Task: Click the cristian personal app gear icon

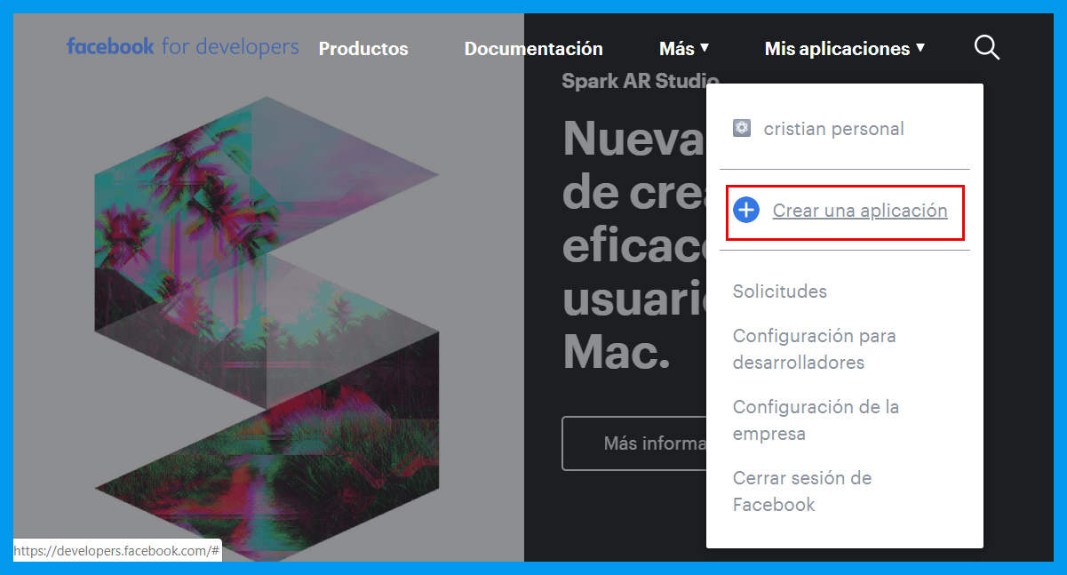Action: [742, 128]
